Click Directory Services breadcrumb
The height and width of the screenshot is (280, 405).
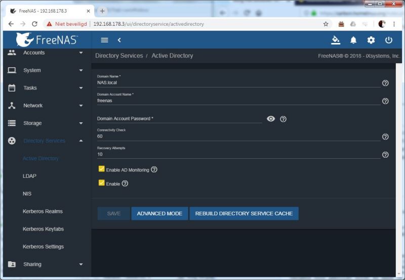click(x=119, y=56)
